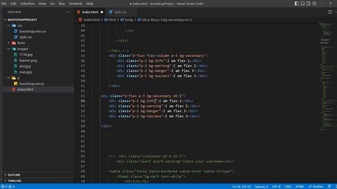Click the CSS file icon on style.css tab
337x189 pixels.
point(111,12)
